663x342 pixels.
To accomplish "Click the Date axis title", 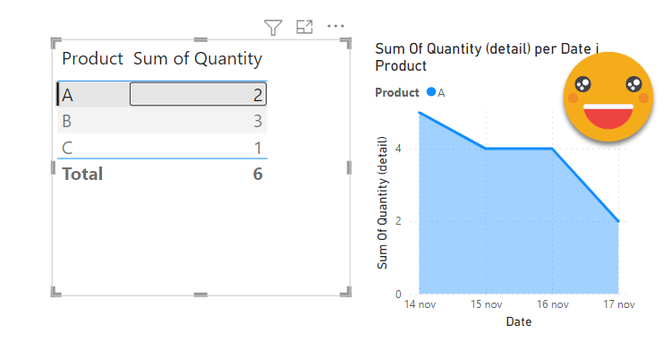I will tap(519, 321).
